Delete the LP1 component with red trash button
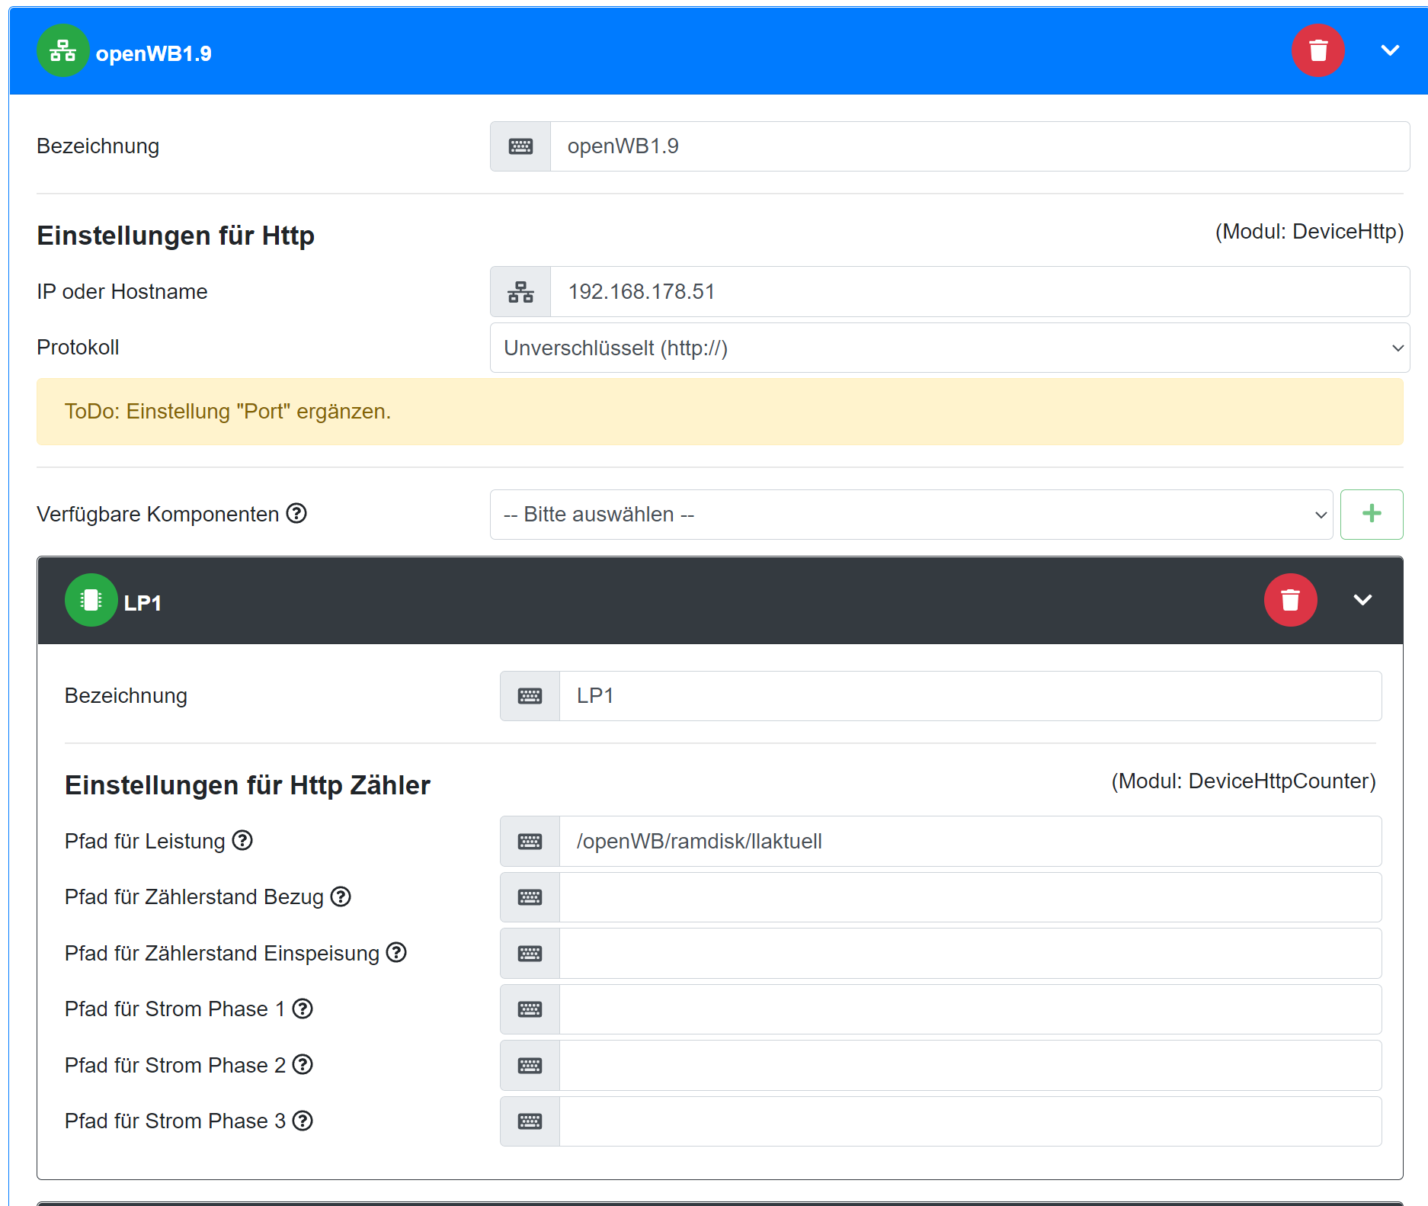Image resolution: width=1428 pixels, height=1206 pixels. [1290, 600]
